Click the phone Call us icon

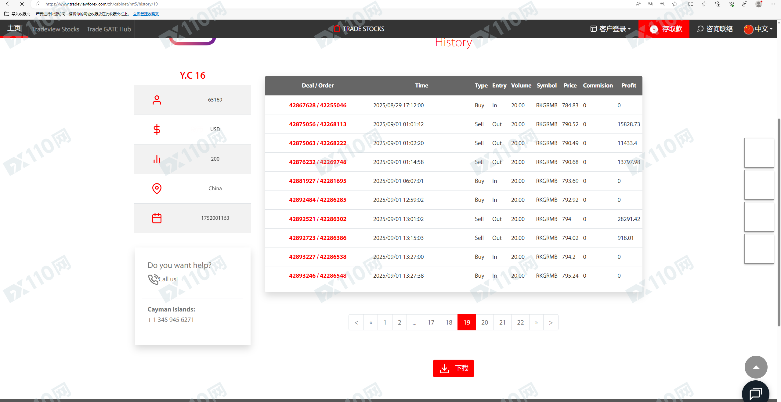coord(153,279)
